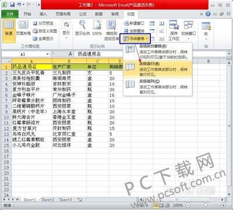This screenshot has height=210, width=233.
Task: Open the name box dropdown arrow
Action: [x=48, y=54]
